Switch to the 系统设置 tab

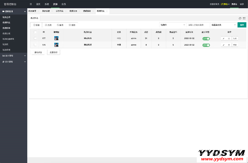[x=46, y=11]
